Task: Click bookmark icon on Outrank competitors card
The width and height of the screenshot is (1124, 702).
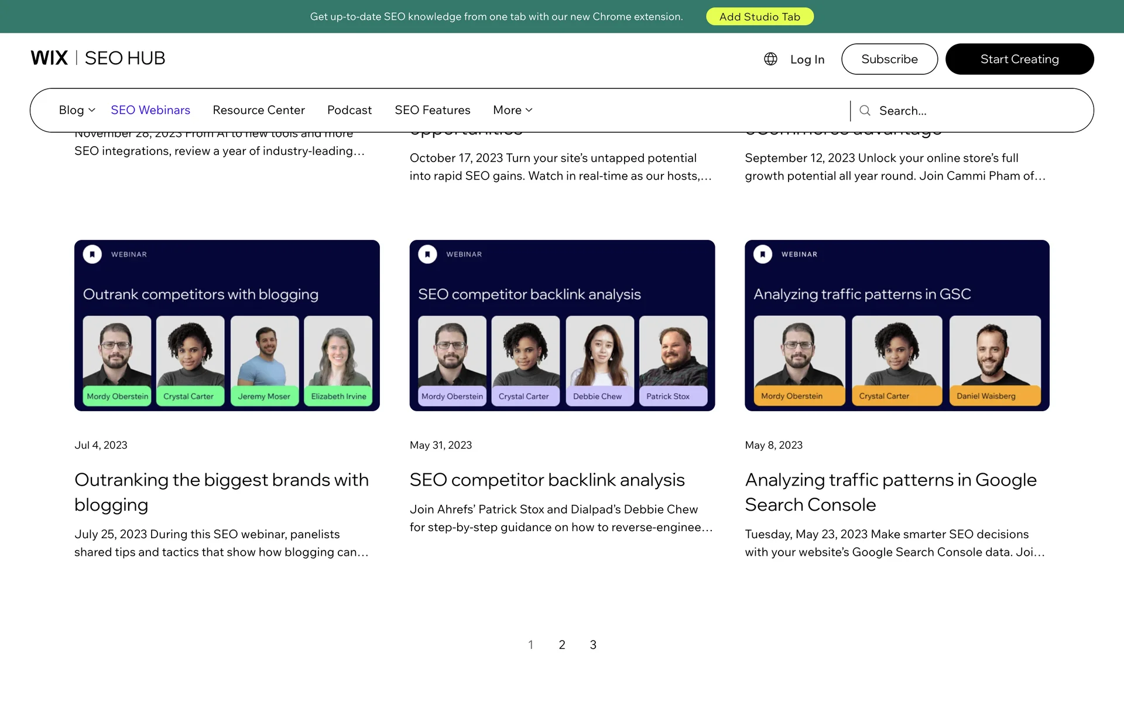Action: pos(92,254)
